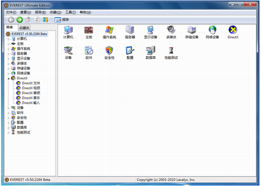Screen dimensions: 261x186
Task: Select 性能测试 label in the tree
Action: point(23,133)
